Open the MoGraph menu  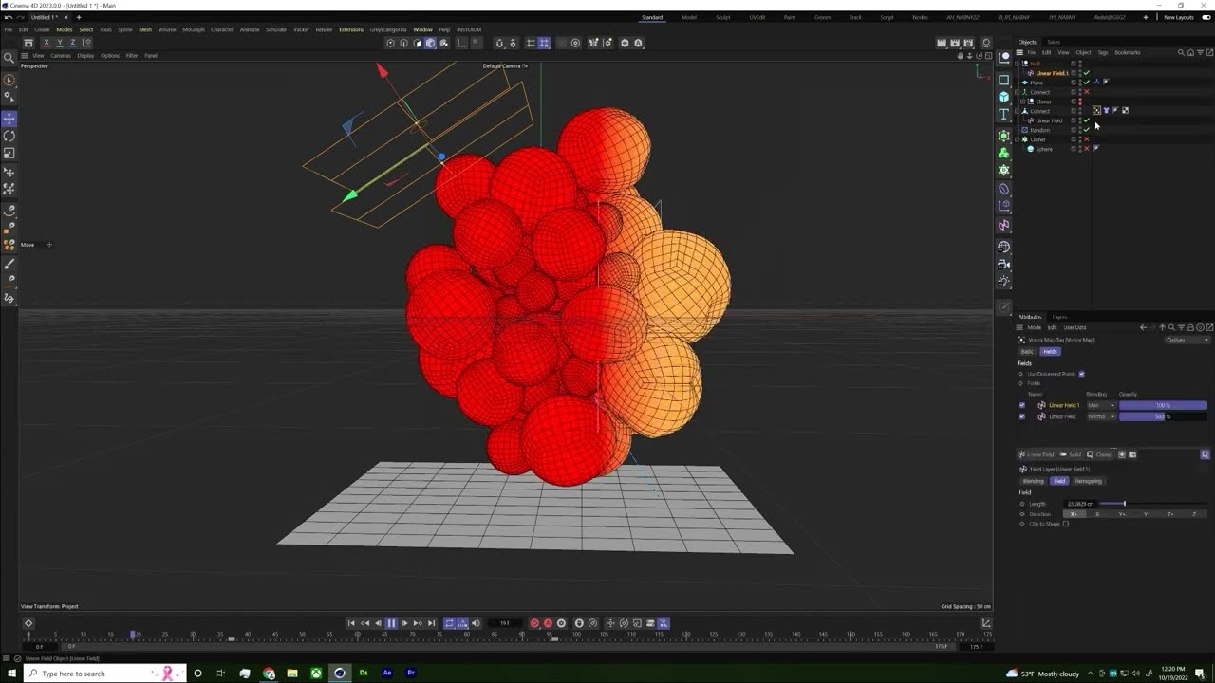(193, 29)
